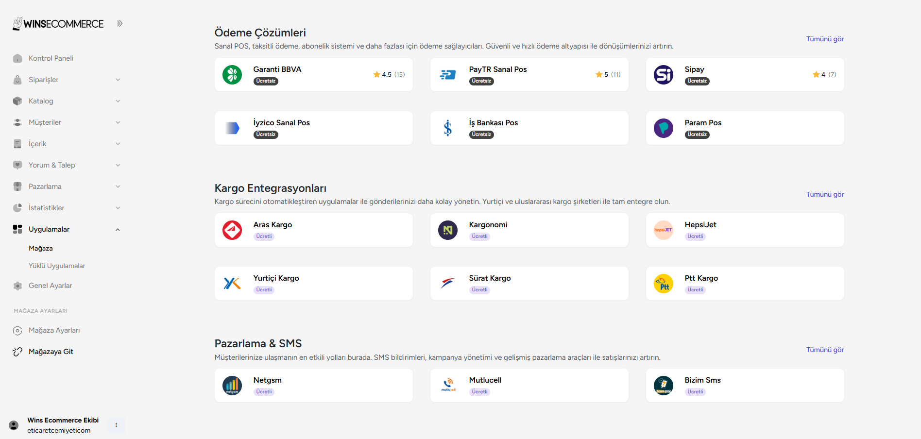The image size is (921, 439).
Task: Click the Mağazaya Git link icon
Action: [17, 352]
